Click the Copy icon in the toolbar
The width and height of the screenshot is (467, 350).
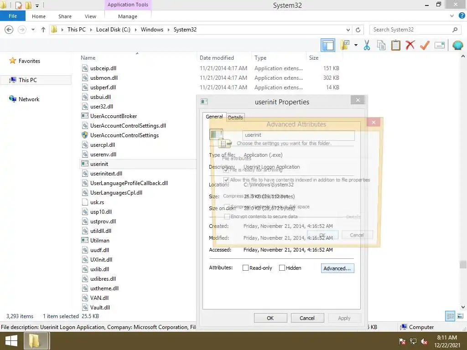click(381, 45)
